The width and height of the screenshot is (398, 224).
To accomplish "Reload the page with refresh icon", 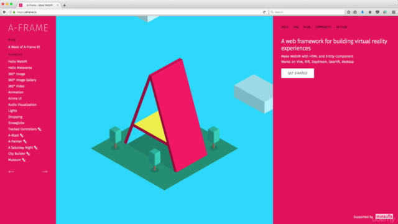I will 264,12.
